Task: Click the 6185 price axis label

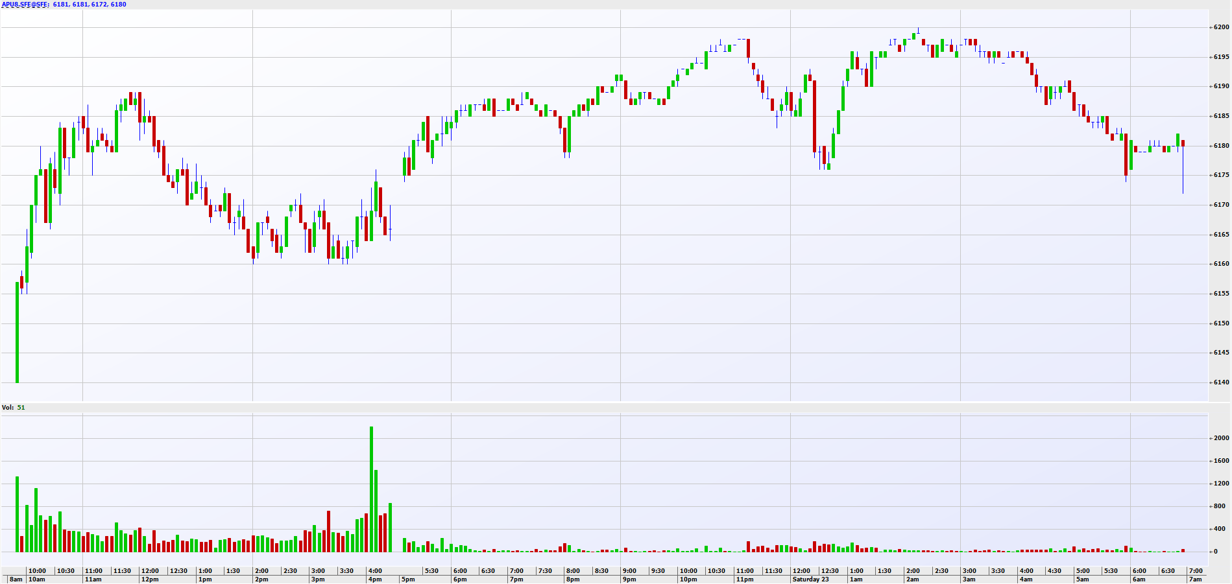Action: click(x=1222, y=116)
